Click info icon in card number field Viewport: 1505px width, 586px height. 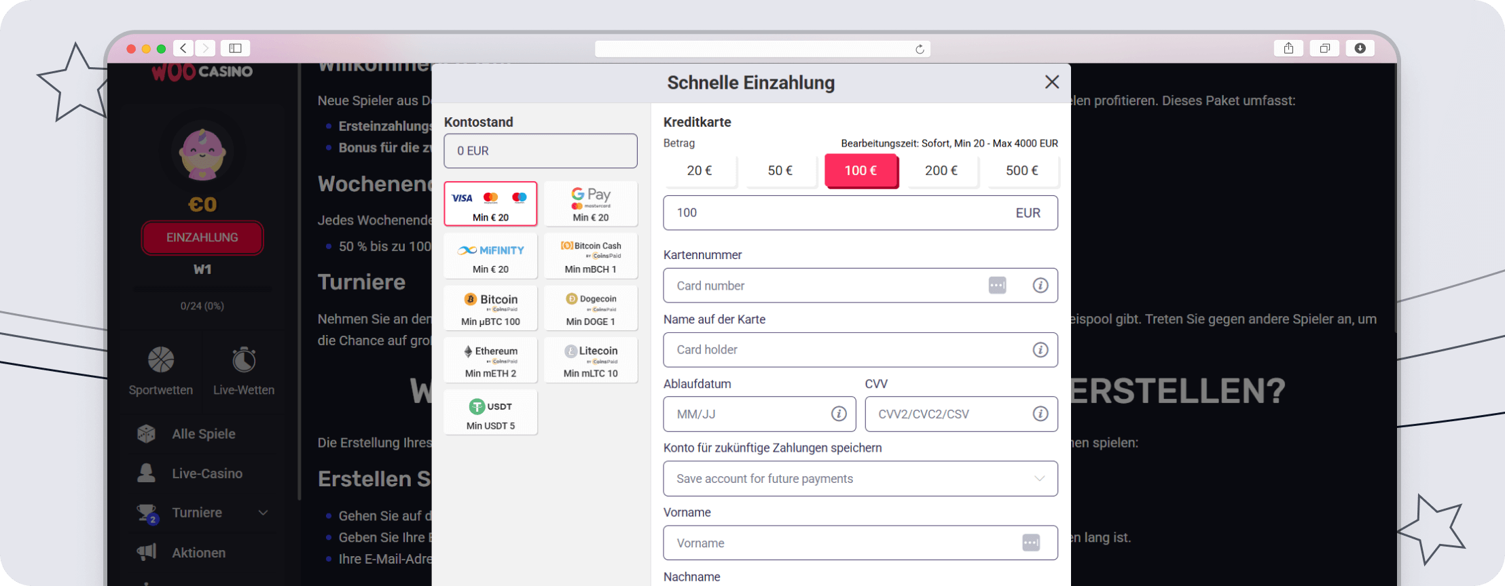1040,286
